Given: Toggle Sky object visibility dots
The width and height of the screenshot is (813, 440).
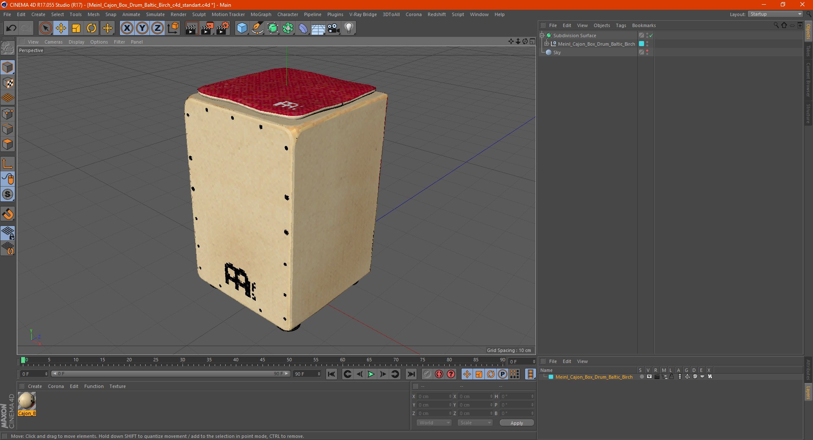Looking at the screenshot, I should 647,52.
